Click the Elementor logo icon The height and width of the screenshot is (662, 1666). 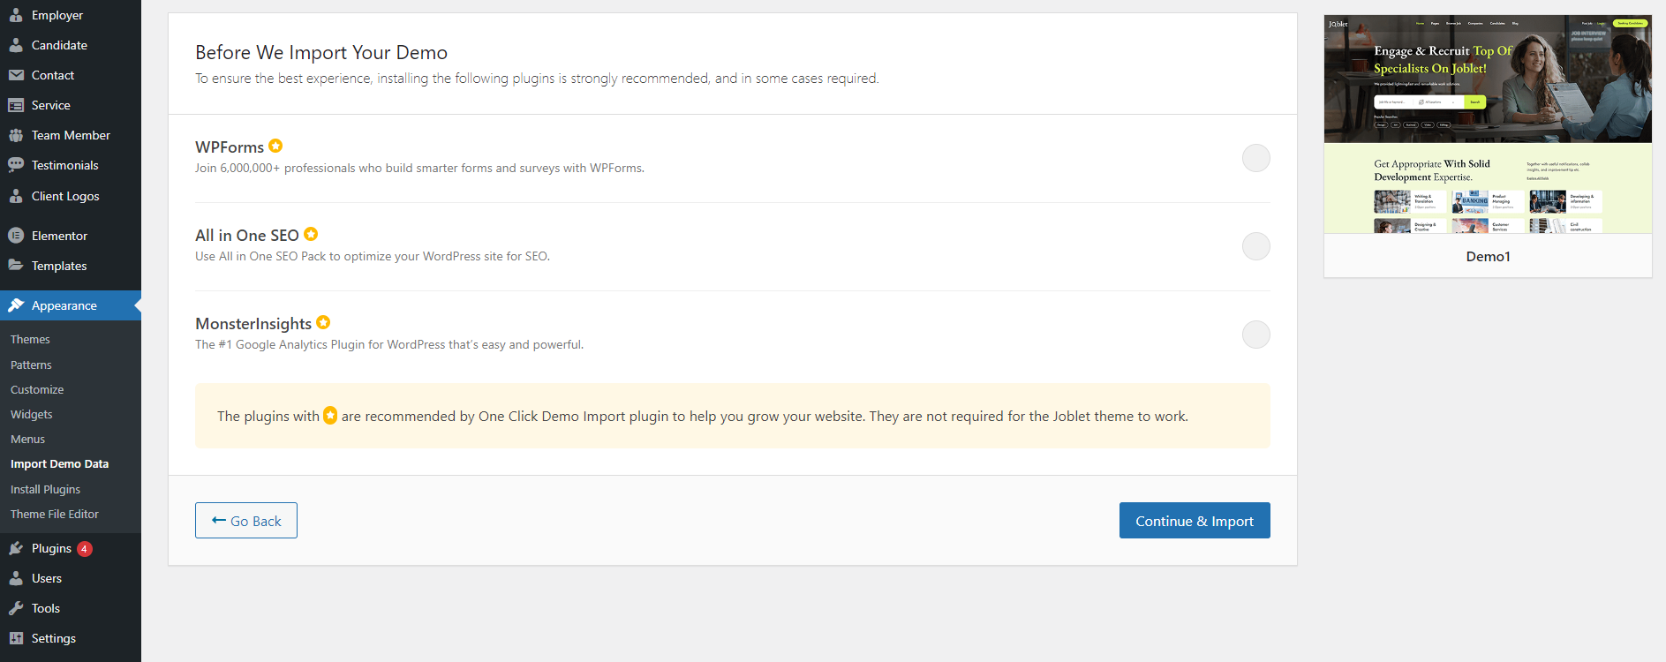coord(16,236)
